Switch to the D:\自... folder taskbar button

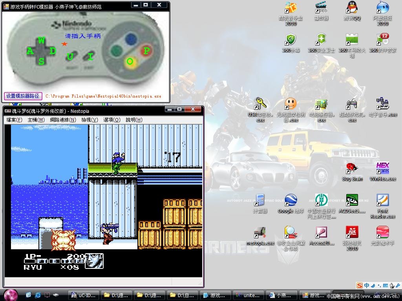coord(182,296)
